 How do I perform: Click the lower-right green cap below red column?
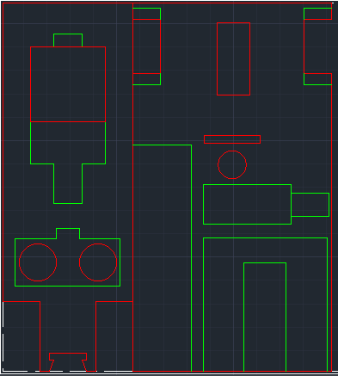[x=318, y=79]
